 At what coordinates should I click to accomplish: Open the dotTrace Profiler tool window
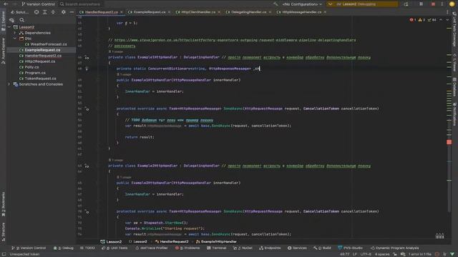point(151,248)
